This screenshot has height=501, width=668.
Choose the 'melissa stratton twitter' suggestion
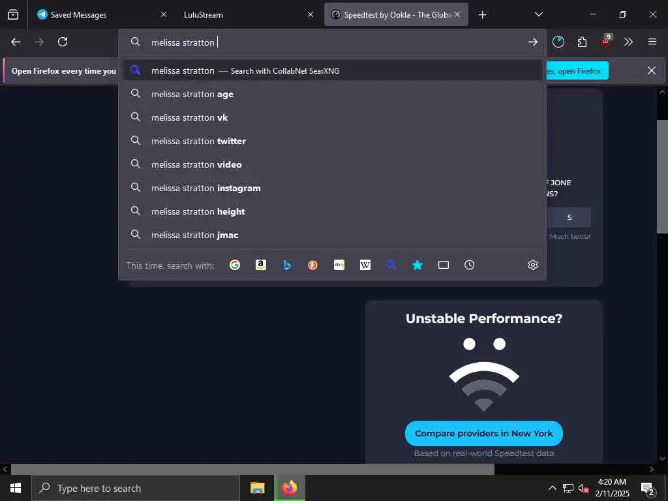[332, 141]
